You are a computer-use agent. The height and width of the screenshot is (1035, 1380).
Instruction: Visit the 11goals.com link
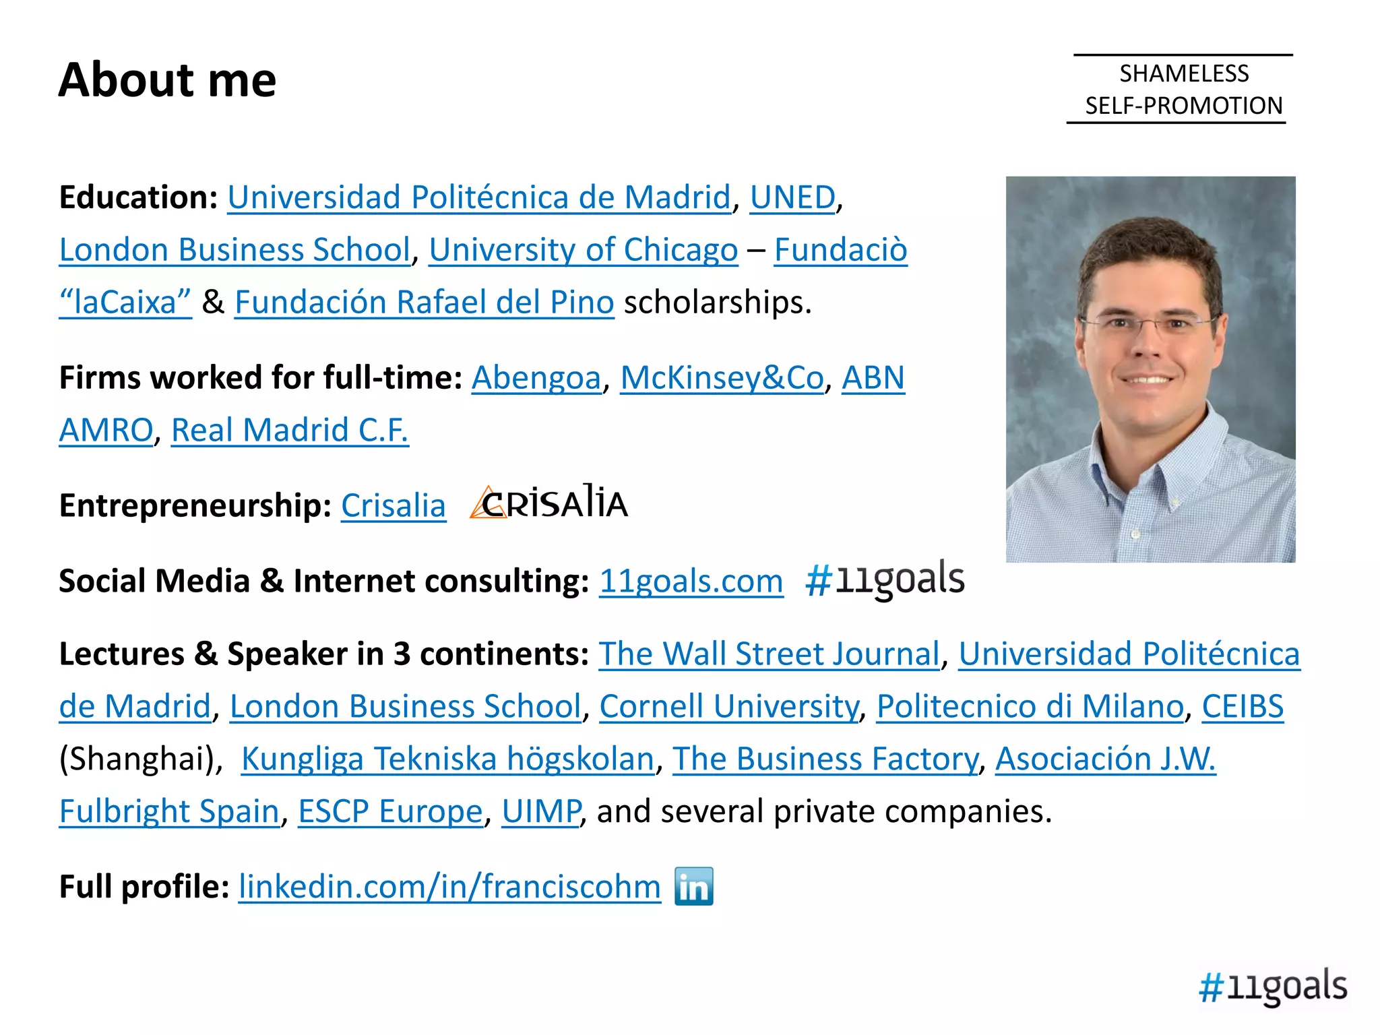pyautogui.click(x=691, y=582)
